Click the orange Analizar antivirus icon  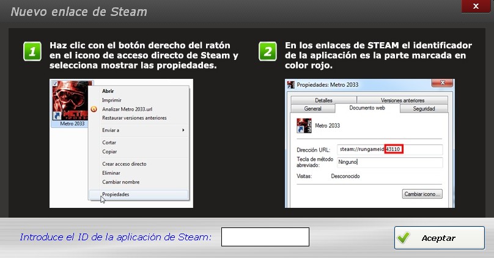tap(94, 109)
